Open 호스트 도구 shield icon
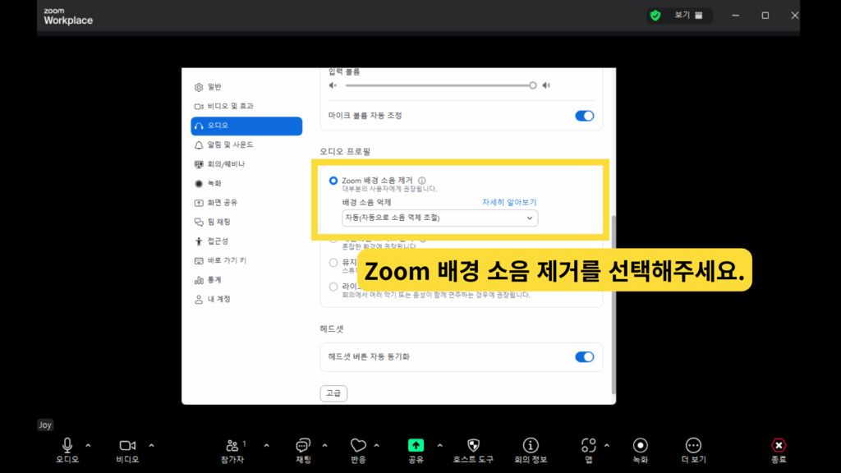 coord(473,445)
